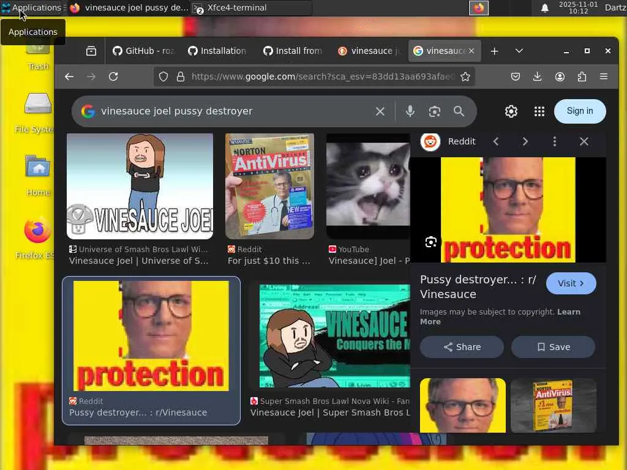This screenshot has width=627, height=470.
Task: Open related Norton AntiVirus box image
Action: click(554, 405)
